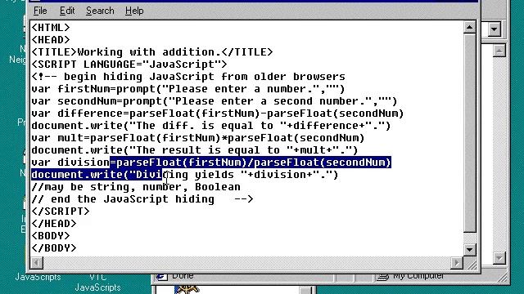Screen dimensions: 524x294
Task: Click the Notepad vertical scrollbar thumb
Action: pos(469,132)
